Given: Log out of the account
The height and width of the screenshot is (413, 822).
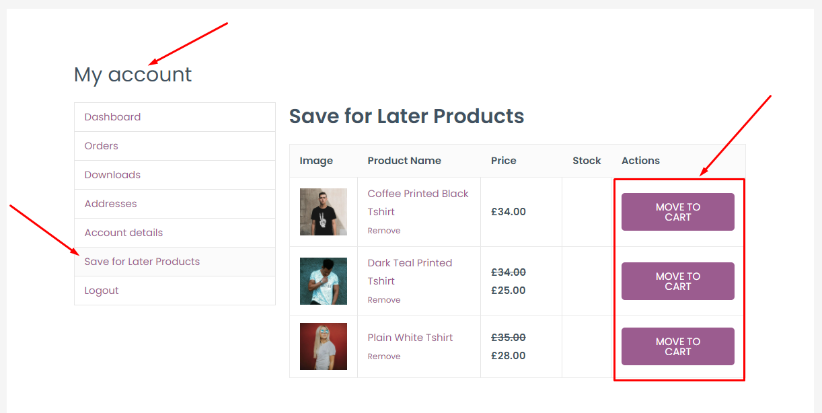Looking at the screenshot, I should pyautogui.click(x=102, y=290).
